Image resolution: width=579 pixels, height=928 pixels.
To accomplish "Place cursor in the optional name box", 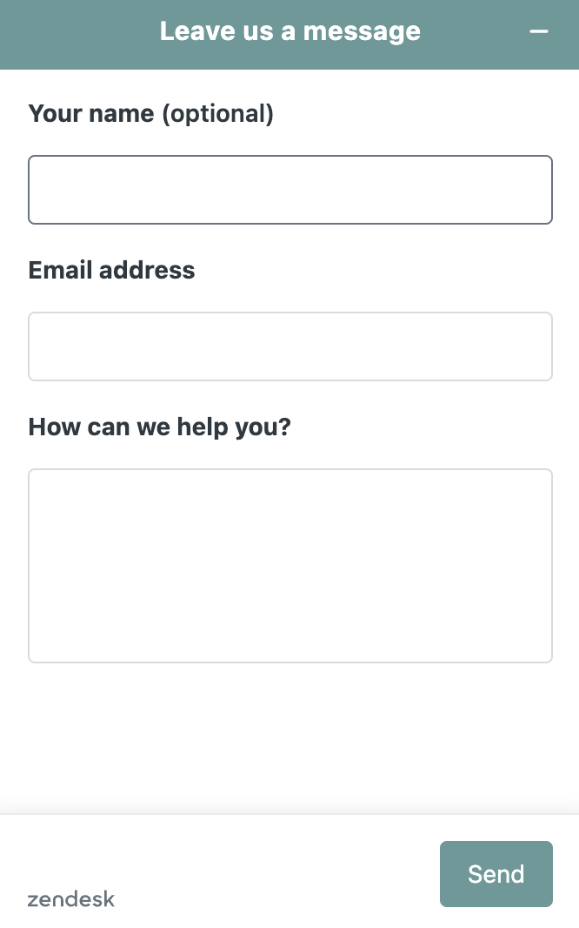I will [290, 190].
